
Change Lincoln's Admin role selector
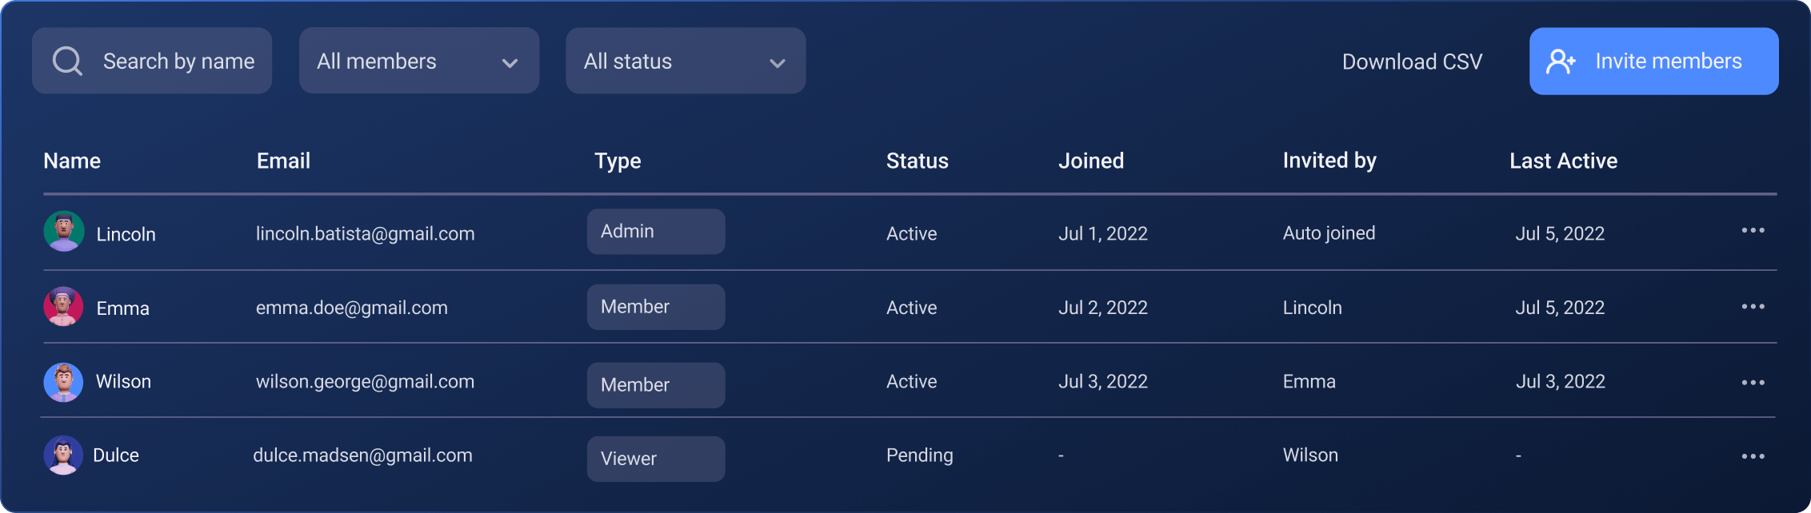(655, 231)
